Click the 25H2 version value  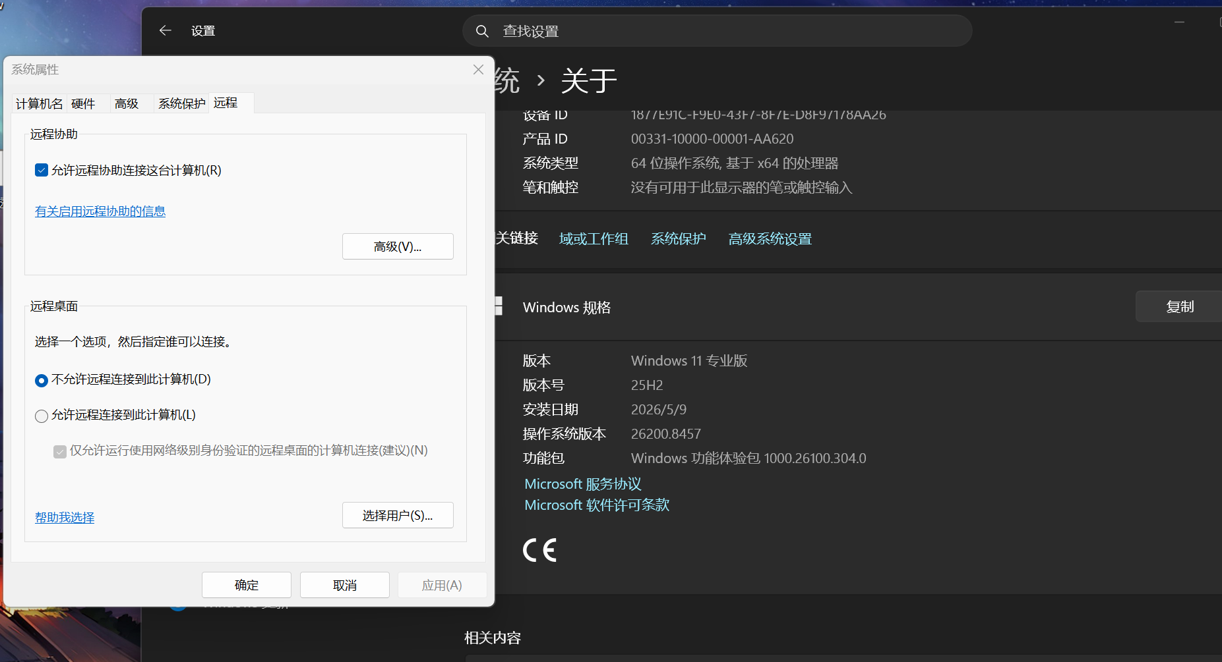tap(647, 385)
